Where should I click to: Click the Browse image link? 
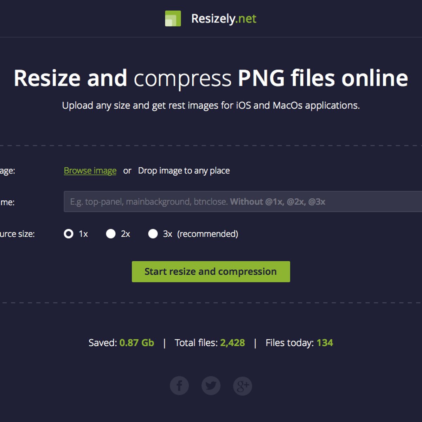coord(90,171)
